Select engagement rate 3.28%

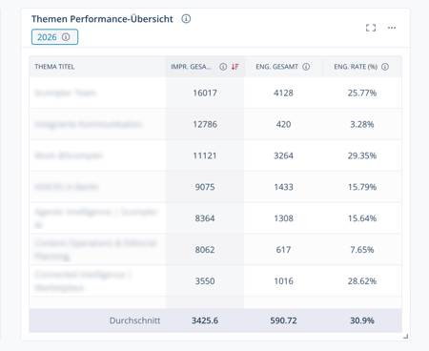(362, 124)
